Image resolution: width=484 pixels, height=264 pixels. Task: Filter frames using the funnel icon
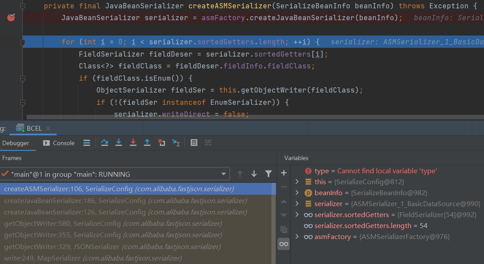click(268, 174)
